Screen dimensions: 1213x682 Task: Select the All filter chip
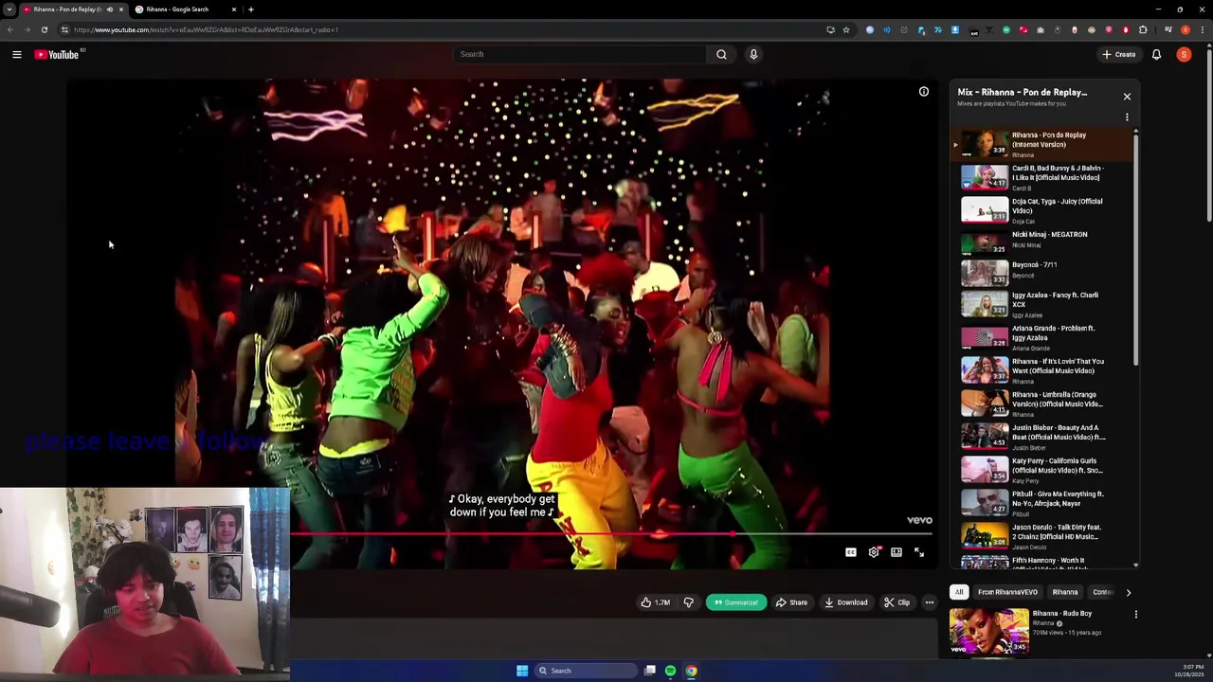959,592
